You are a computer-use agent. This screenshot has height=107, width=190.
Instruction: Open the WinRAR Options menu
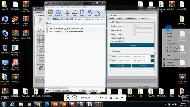coord(78,7)
